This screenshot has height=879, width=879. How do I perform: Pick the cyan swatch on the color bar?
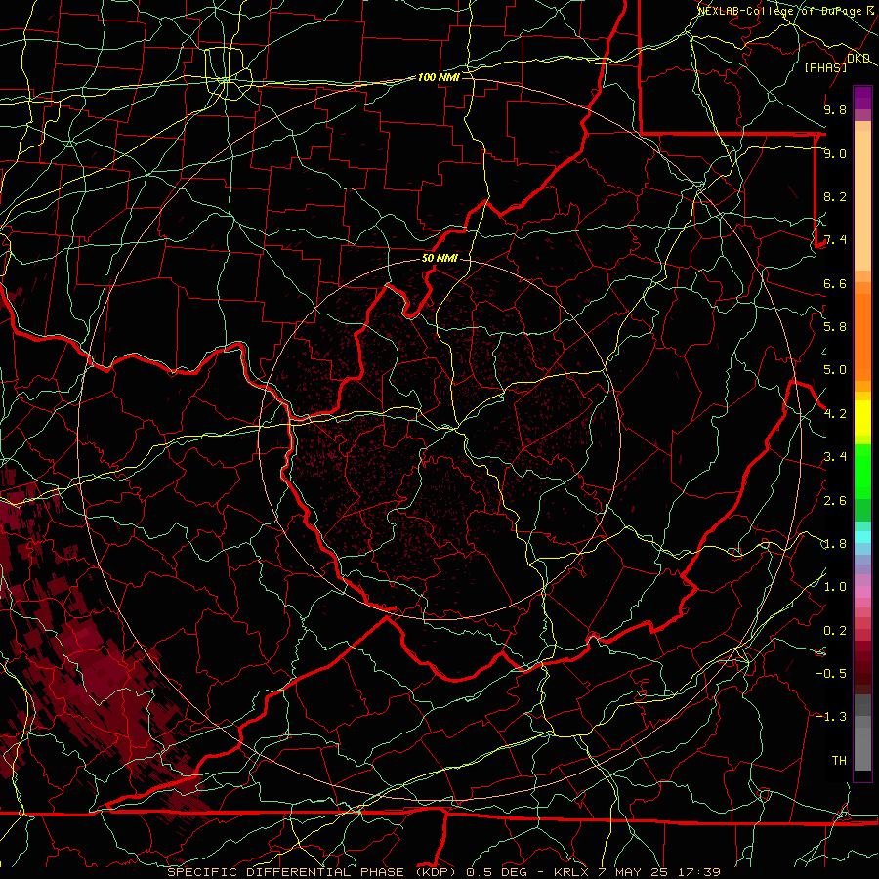click(x=862, y=537)
